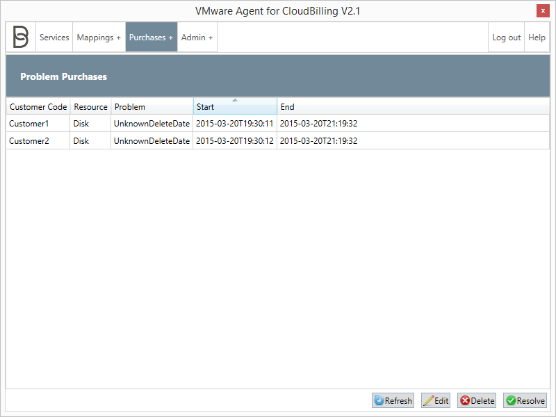Click the Log out button
The image size is (556, 417).
(x=506, y=37)
